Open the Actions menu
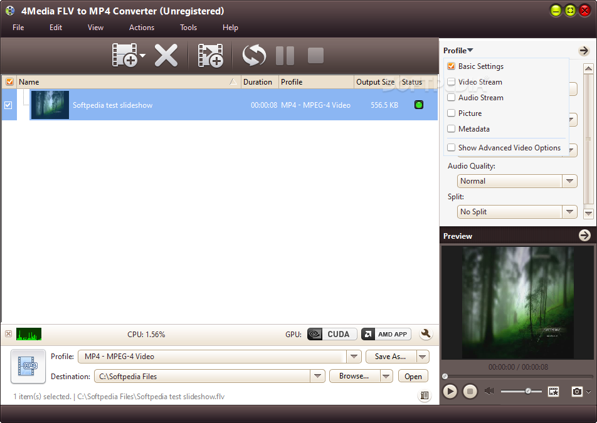Screen dimensions: 597x423 click(x=142, y=28)
